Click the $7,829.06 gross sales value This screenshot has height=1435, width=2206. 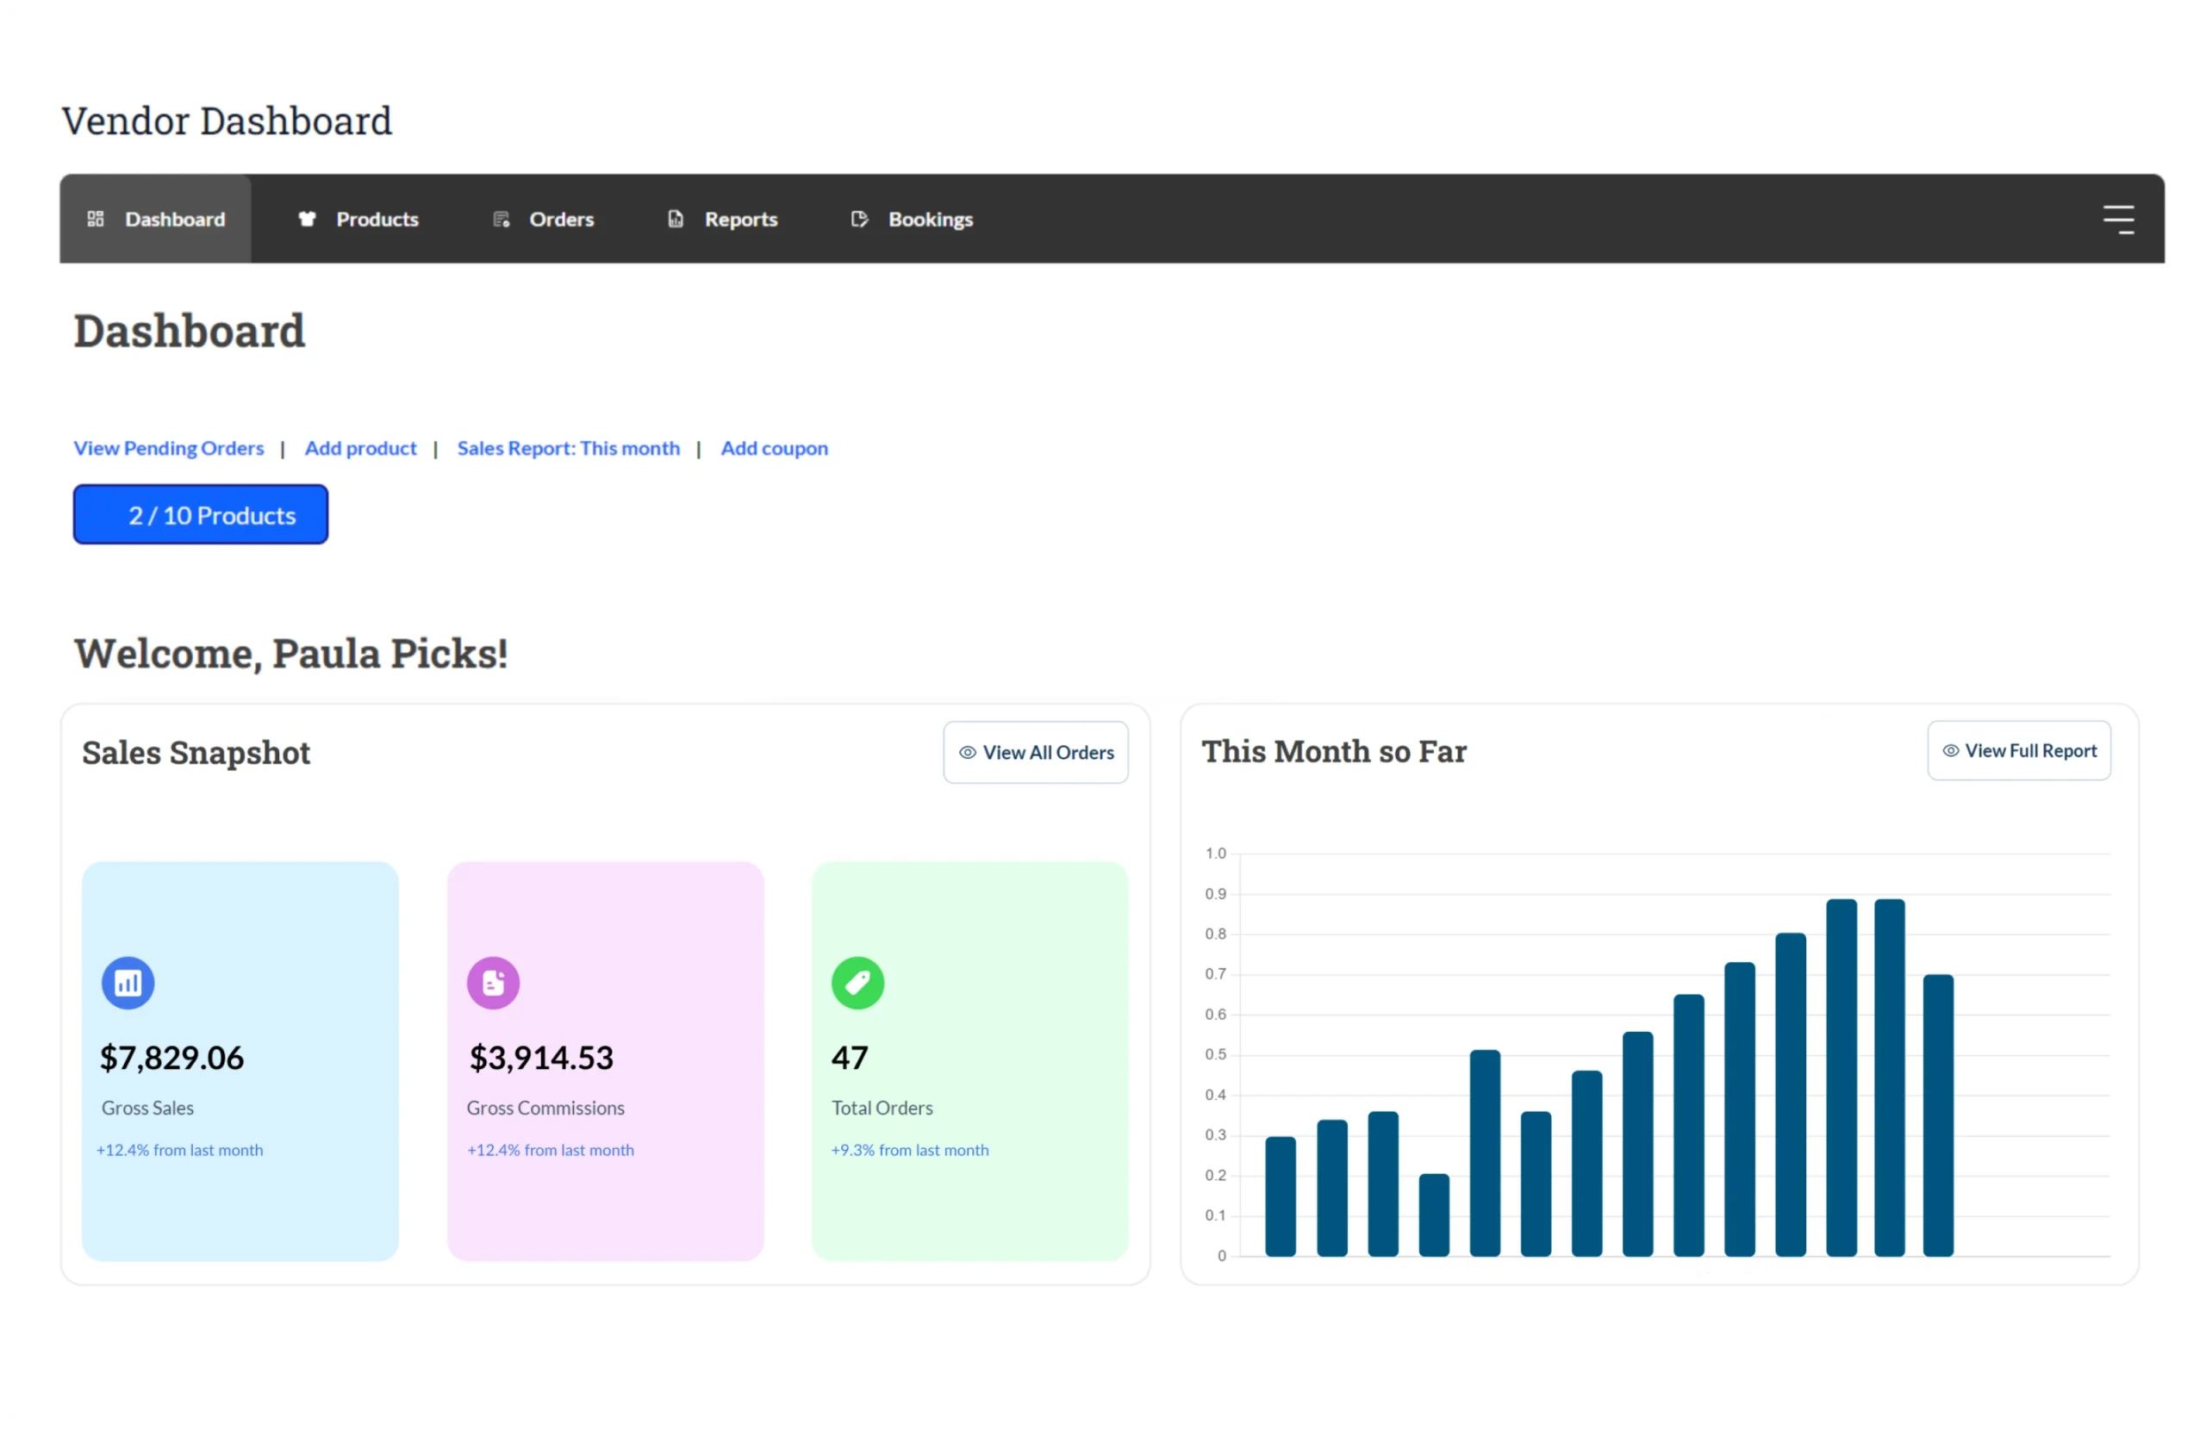coord(171,1058)
